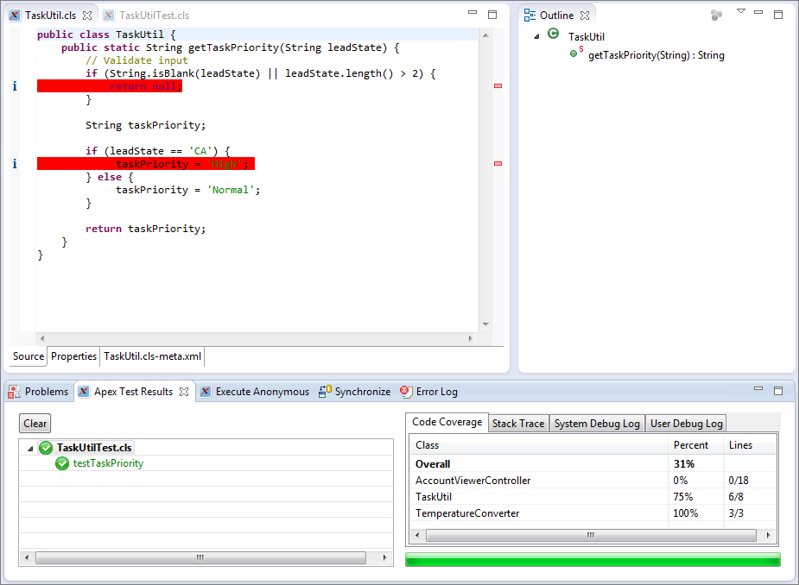Switch to the TaskUtilTest.cls editor tab

[x=153, y=16]
